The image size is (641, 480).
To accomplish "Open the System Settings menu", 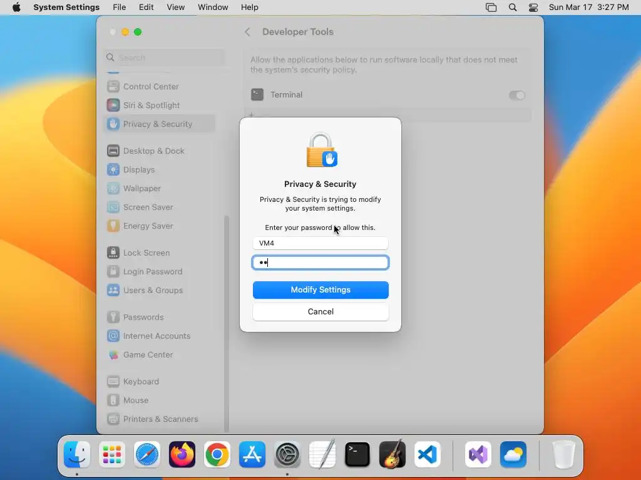I will 66,7.
